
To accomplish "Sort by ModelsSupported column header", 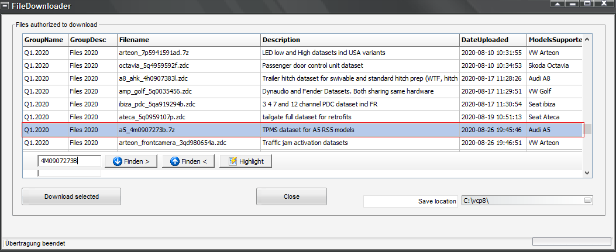I will tap(555, 40).
